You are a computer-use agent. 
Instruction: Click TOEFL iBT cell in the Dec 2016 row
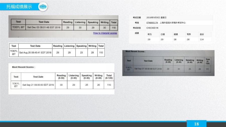(18, 27)
